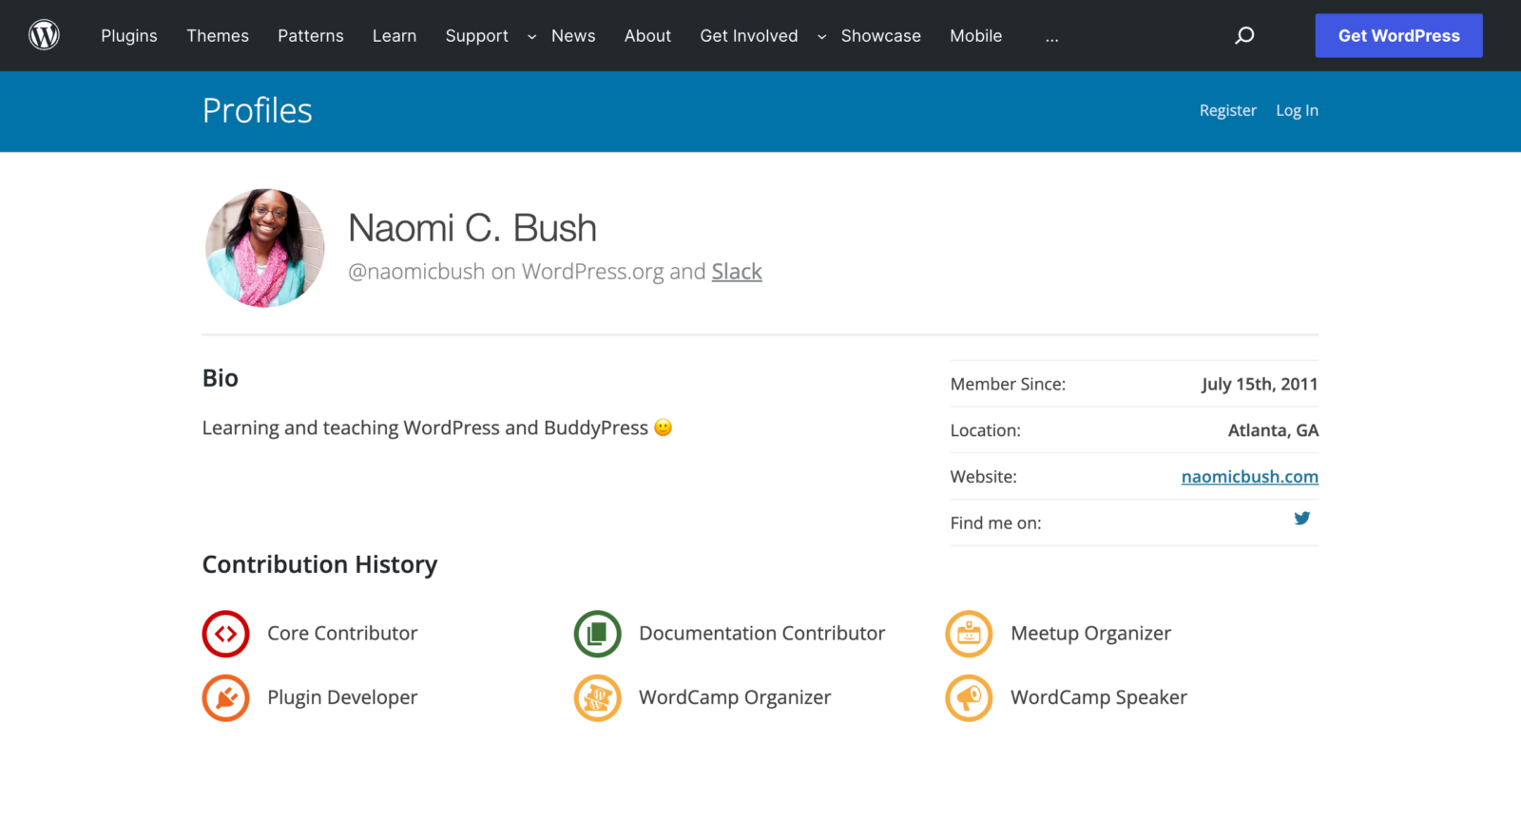
Task: Click the Log In link
Action: [1297, 110]
